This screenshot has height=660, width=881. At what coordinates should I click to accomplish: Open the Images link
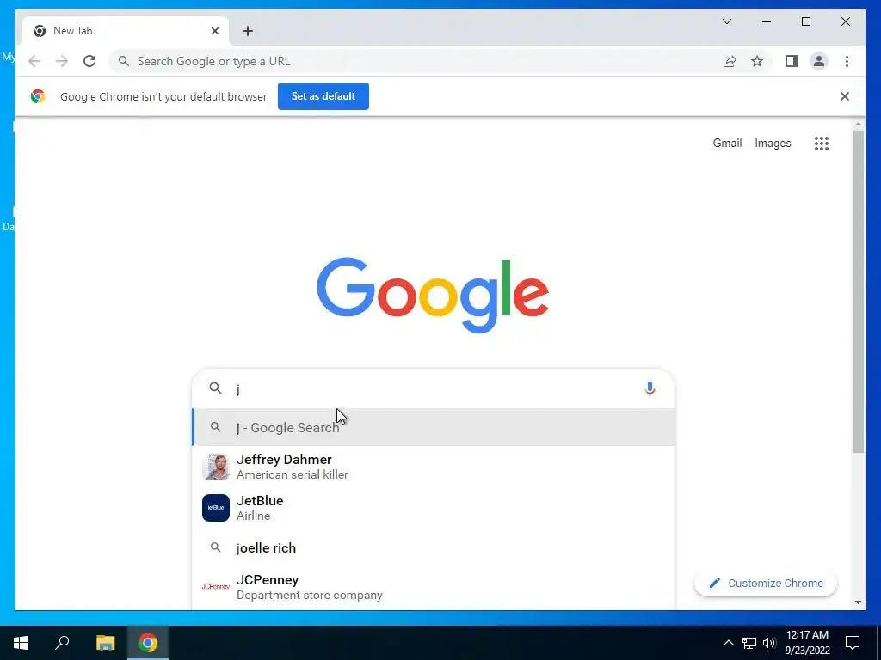point(773,144)
